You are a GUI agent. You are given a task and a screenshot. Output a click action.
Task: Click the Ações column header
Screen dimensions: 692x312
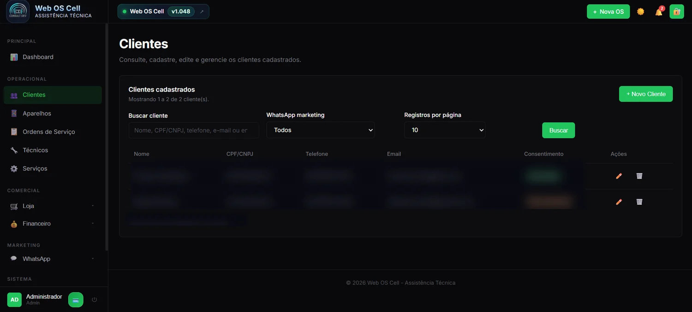click(x=619, y=154)
